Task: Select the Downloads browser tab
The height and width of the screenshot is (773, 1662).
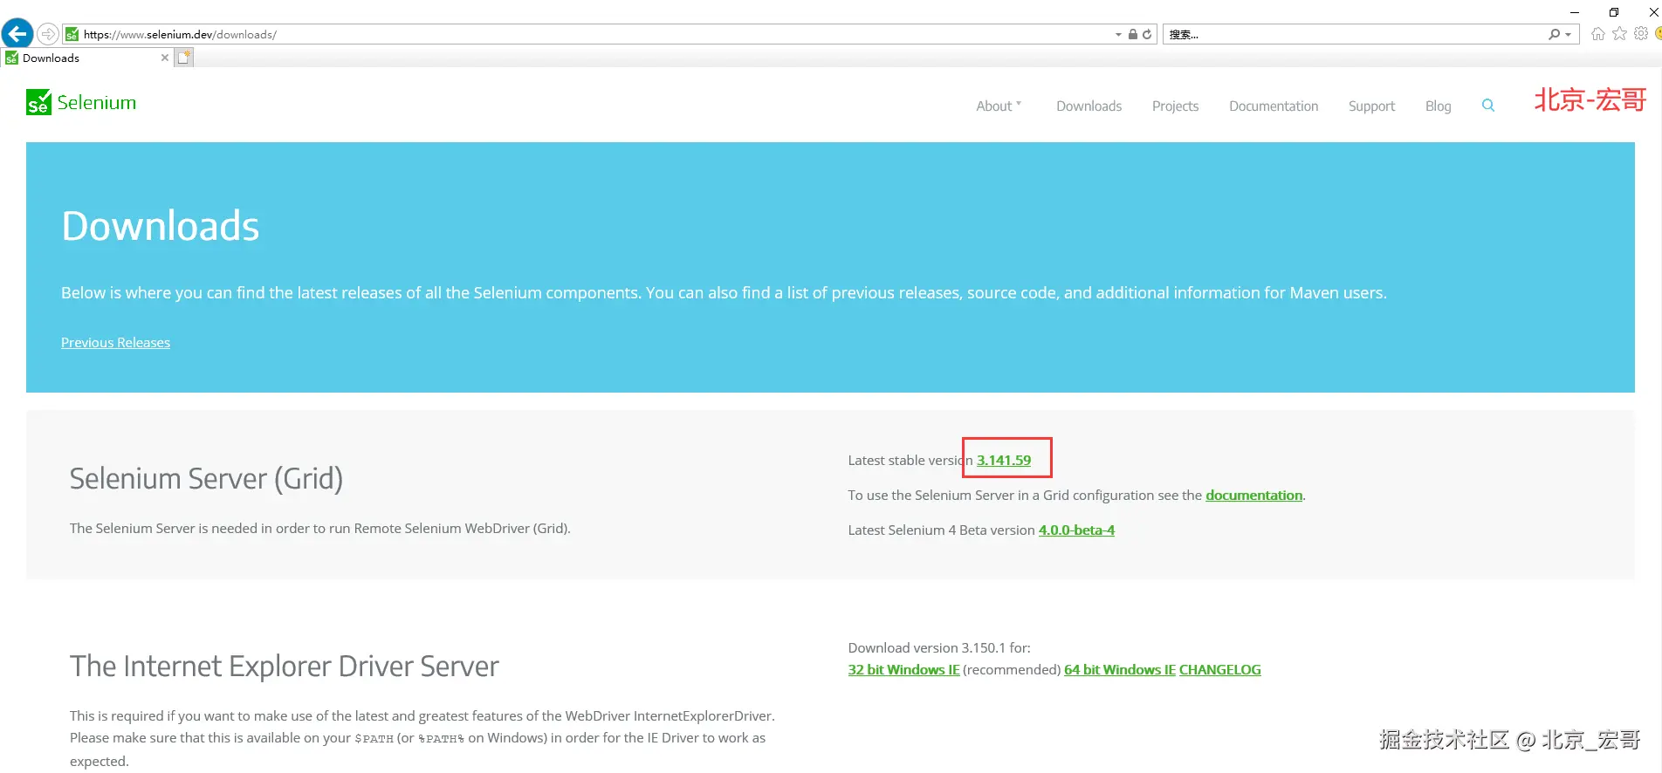Action: [86, 58]
